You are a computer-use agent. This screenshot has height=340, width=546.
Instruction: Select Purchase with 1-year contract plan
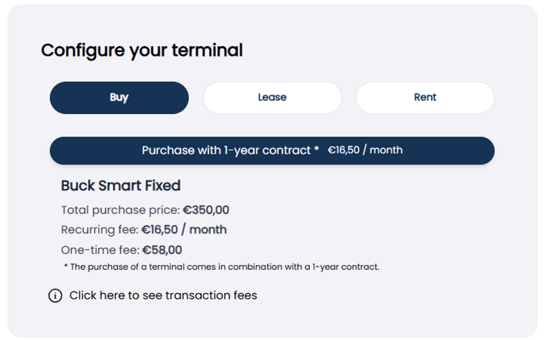(272, 150)
